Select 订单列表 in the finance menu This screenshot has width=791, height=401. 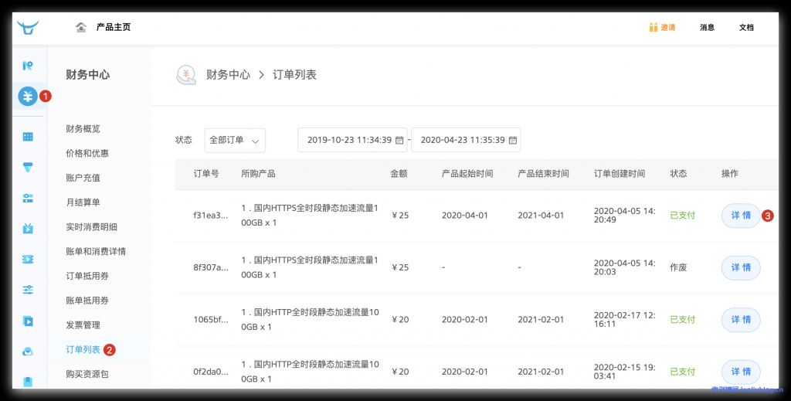coord(83,350)
